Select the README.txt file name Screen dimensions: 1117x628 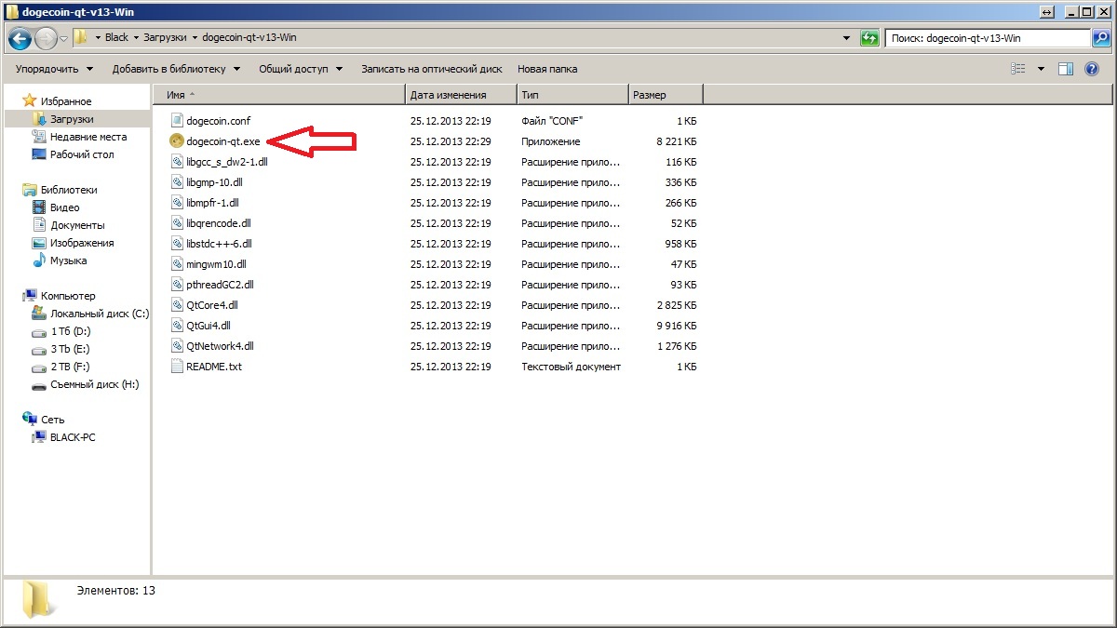[x=214, y=367]
